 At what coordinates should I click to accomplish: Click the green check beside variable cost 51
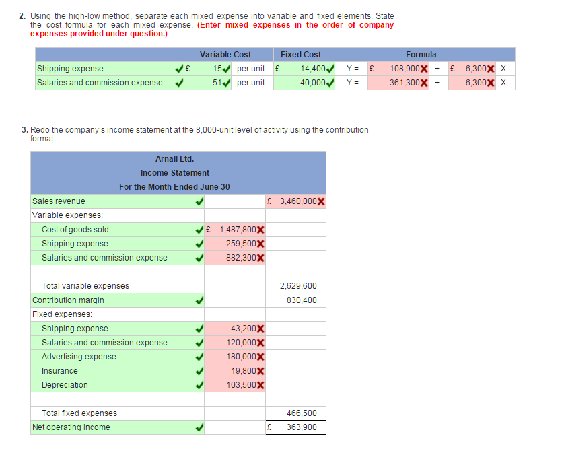click(x=226, y=83)
